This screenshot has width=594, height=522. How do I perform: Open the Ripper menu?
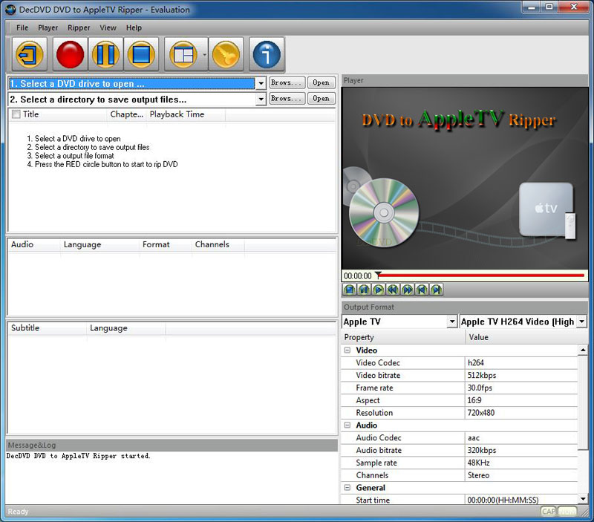[79, 27]
